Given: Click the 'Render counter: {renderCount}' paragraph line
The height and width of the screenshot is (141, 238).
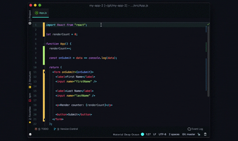Looking at the screenshot, I should click(84, 105).
